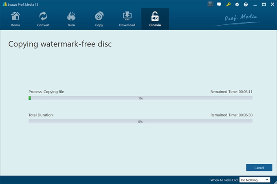Cancel the disc copying task
This screenshot has width=277, height=184.
point(259,168)
